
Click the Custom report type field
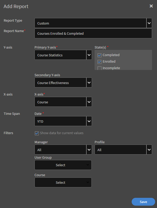point(90,23)
